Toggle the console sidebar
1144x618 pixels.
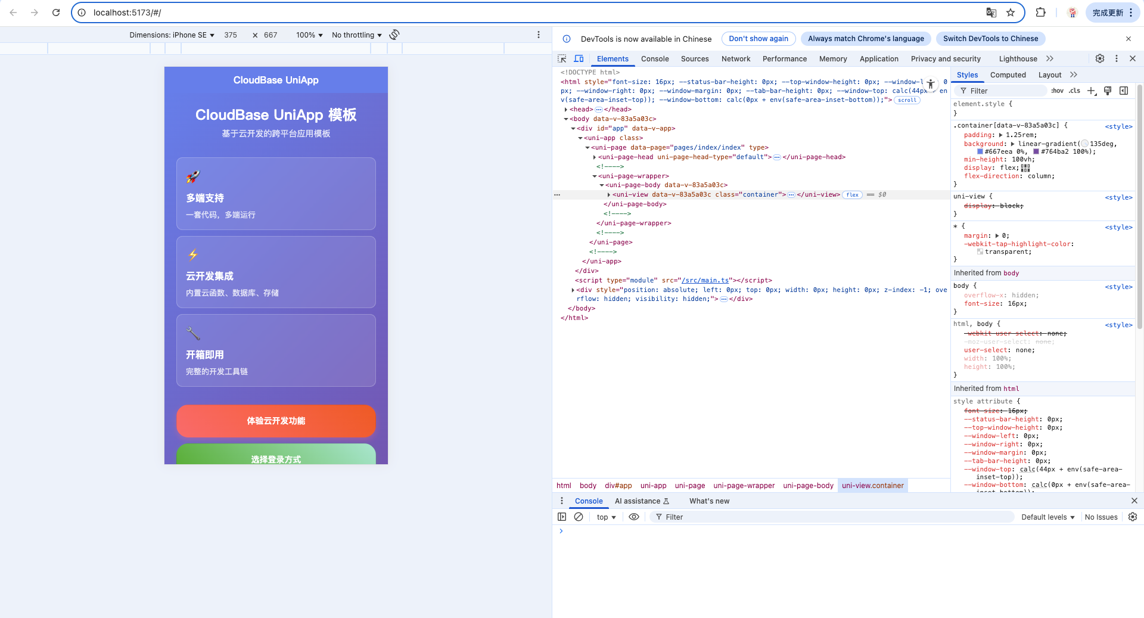tap(562, 517)
